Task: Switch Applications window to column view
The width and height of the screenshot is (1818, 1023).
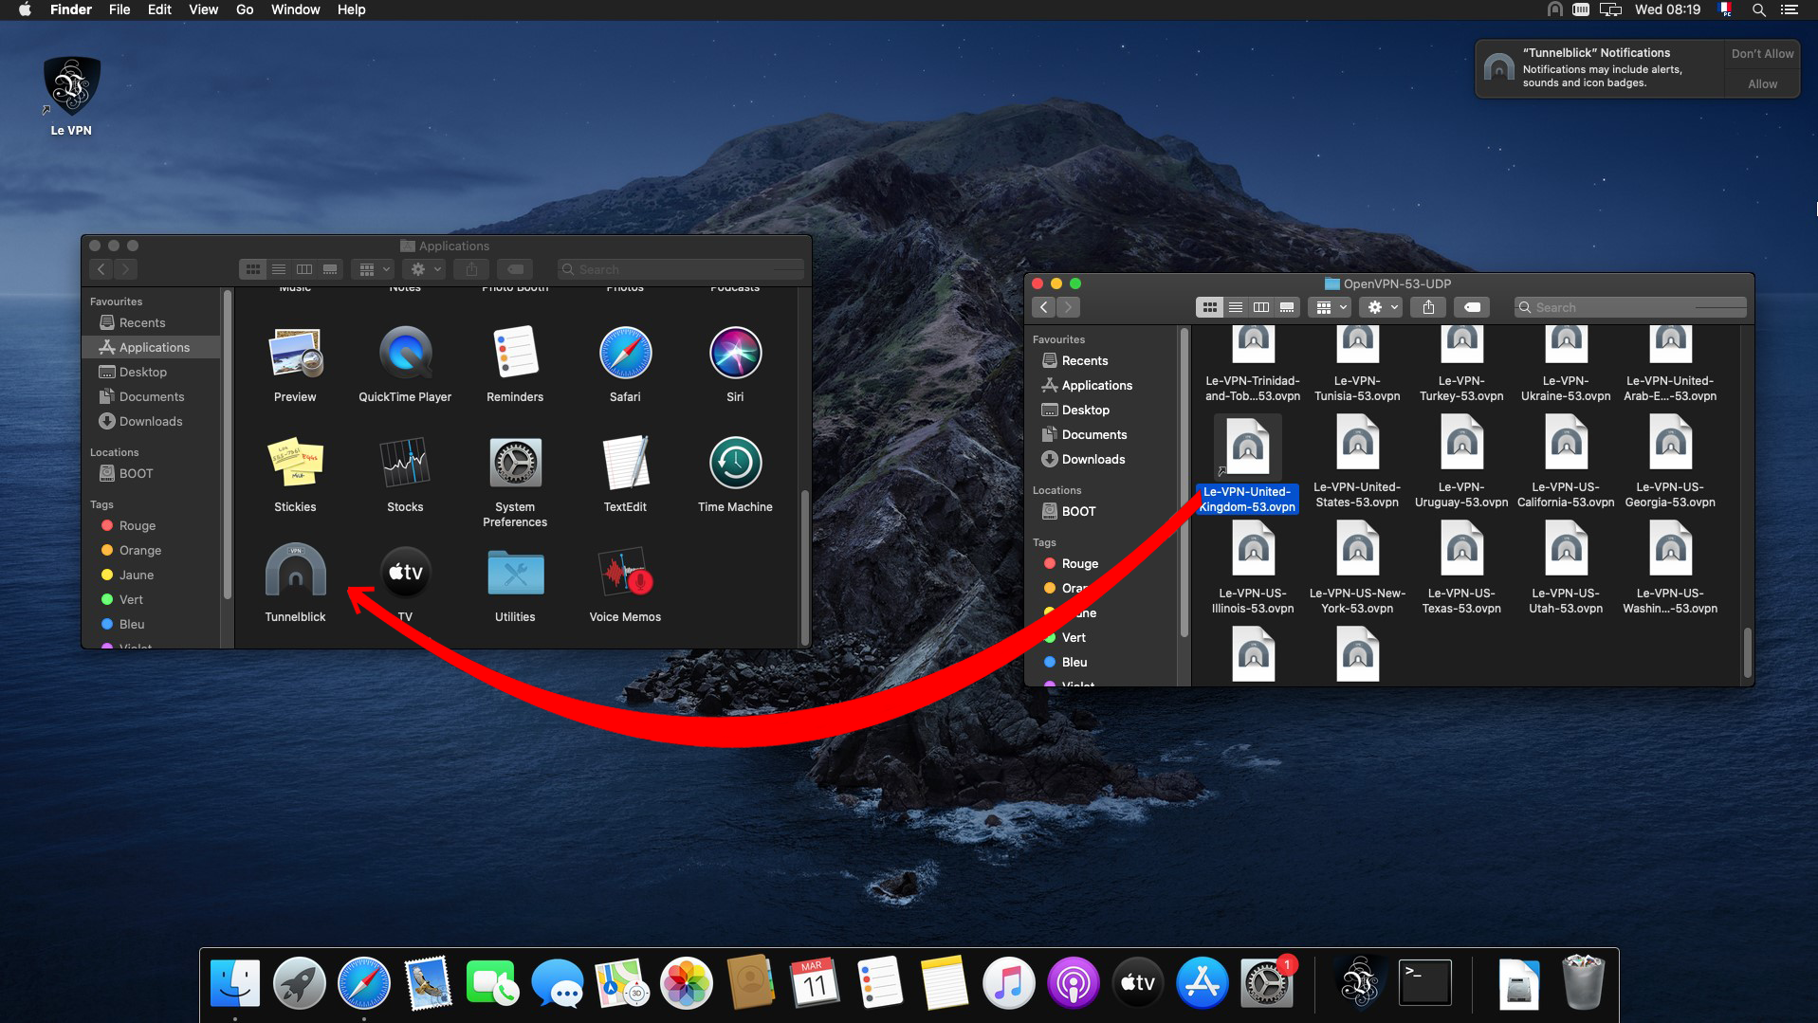Action: [x=304, y=269]
